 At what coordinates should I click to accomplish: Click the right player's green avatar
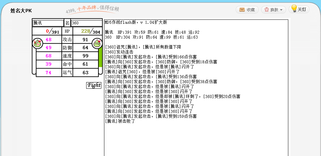97,44
